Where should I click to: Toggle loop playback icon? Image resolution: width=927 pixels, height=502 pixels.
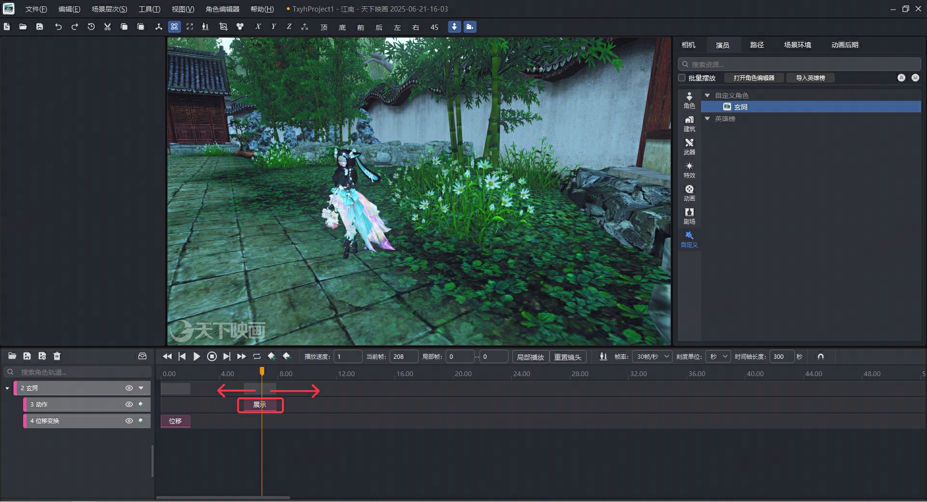(x=257, y=356)
